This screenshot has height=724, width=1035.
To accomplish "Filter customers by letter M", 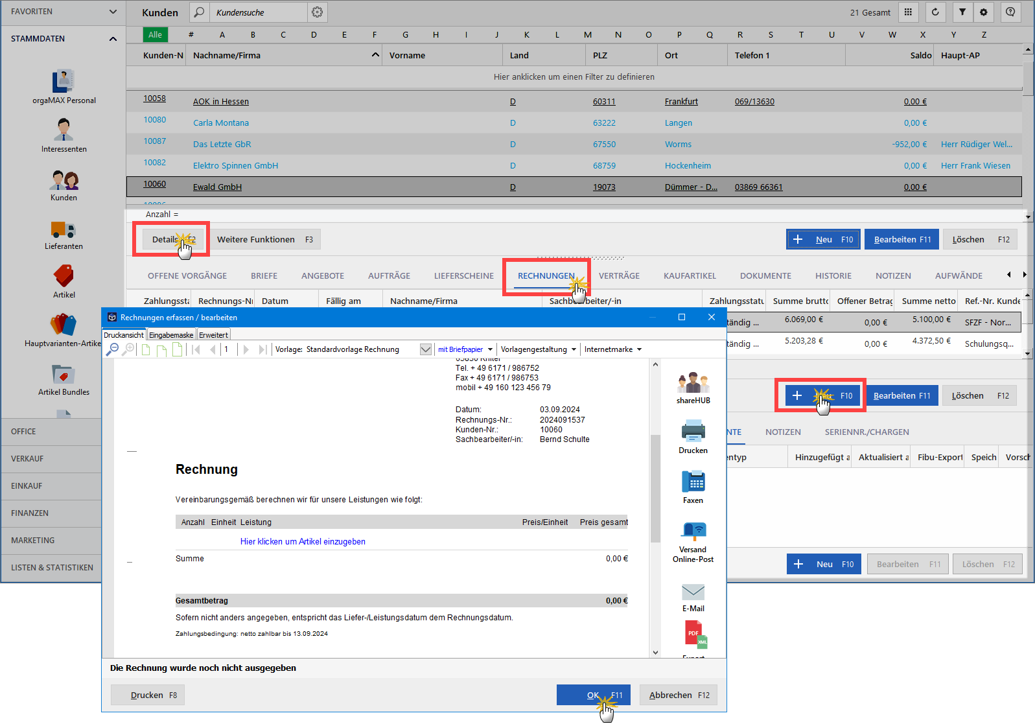I will tap(587, 34).
